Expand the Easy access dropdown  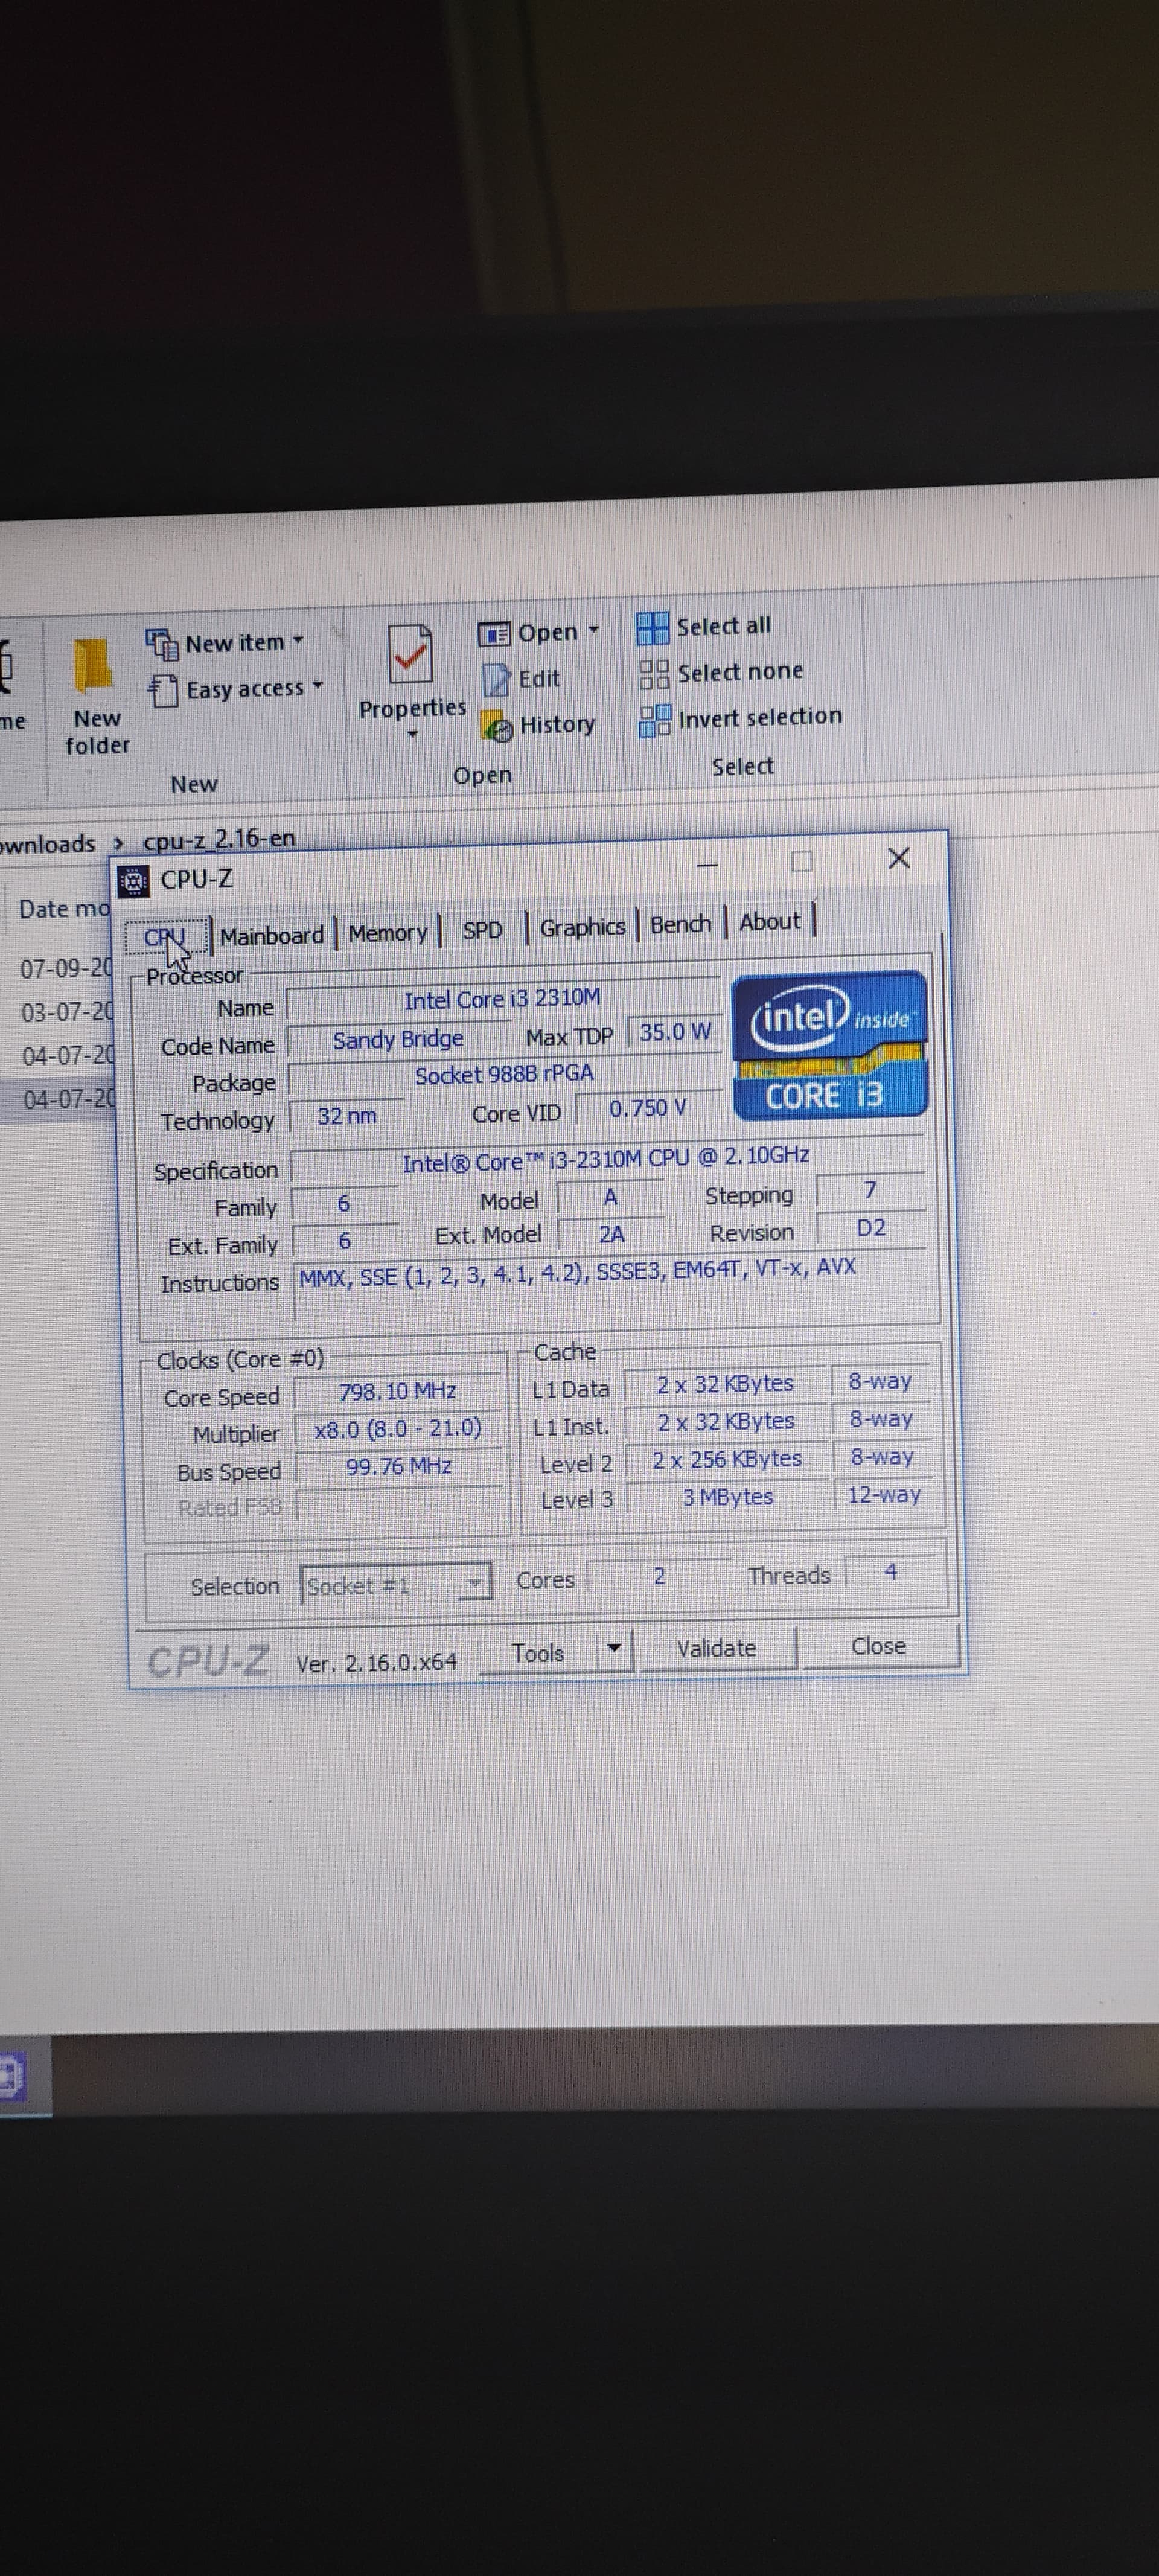318,687
